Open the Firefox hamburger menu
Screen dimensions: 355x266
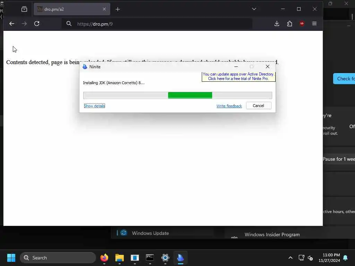click(314, 24)
